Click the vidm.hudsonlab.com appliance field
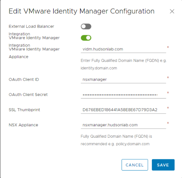Screen dimensions: 182x178 coord(123,49)
